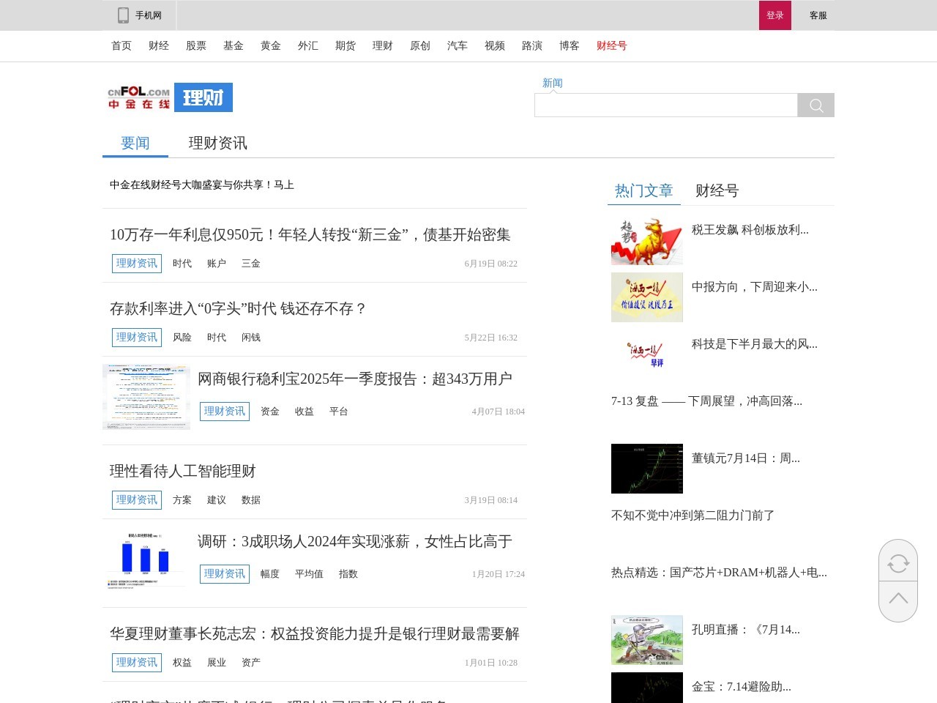This screenshot has width=937, height=703.
Task: Open the stock chart thumbnail beside 董镇元7月14日
Action: 647,469
